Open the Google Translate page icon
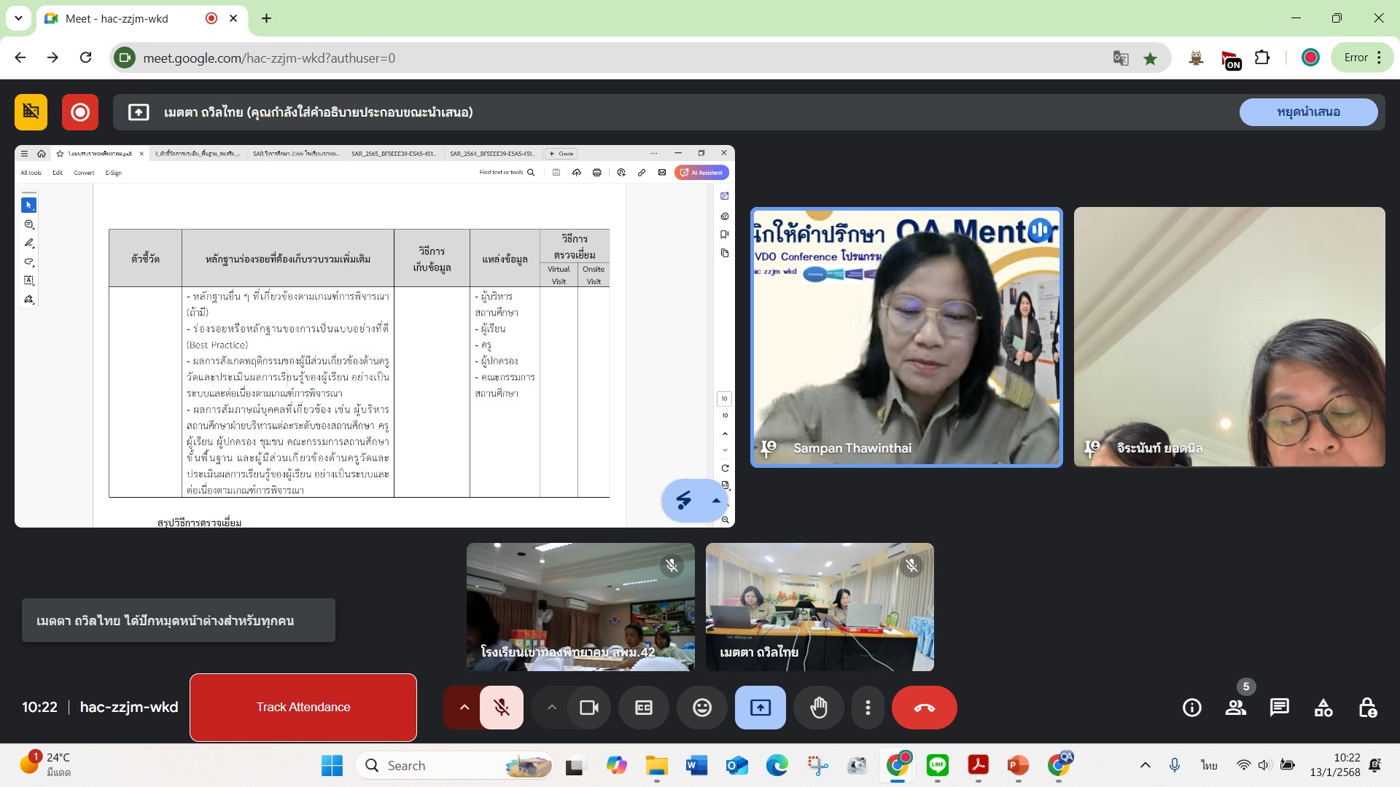This screenshot has height=787, width=1400. tap(1121, 58)
